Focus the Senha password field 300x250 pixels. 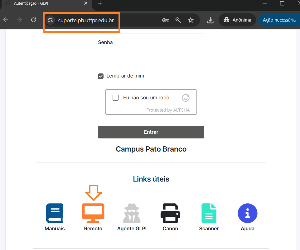(151, 55)
